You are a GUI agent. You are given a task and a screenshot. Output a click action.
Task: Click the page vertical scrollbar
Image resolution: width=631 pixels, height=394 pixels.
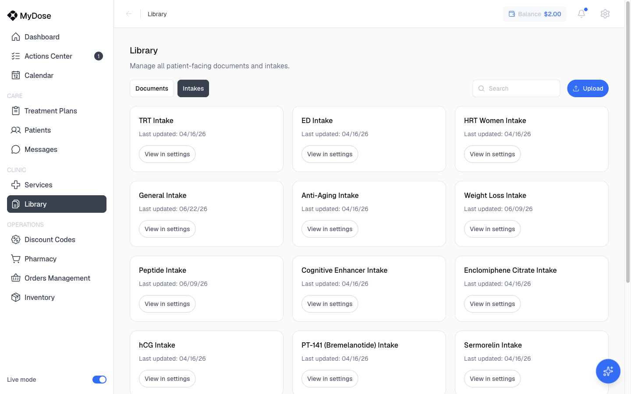627,142
